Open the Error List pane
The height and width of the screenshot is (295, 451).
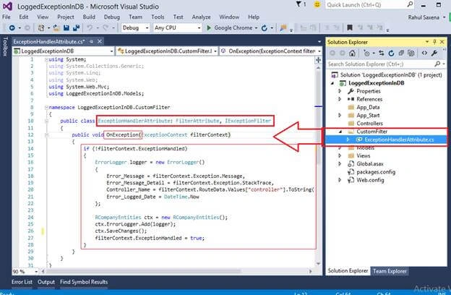pyautogui.click(x=22, y=282)
